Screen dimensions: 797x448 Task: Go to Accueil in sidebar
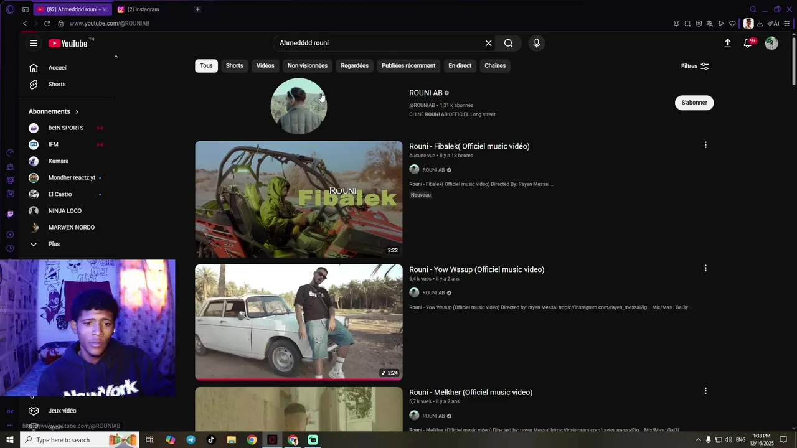click(x=58, y=68)
